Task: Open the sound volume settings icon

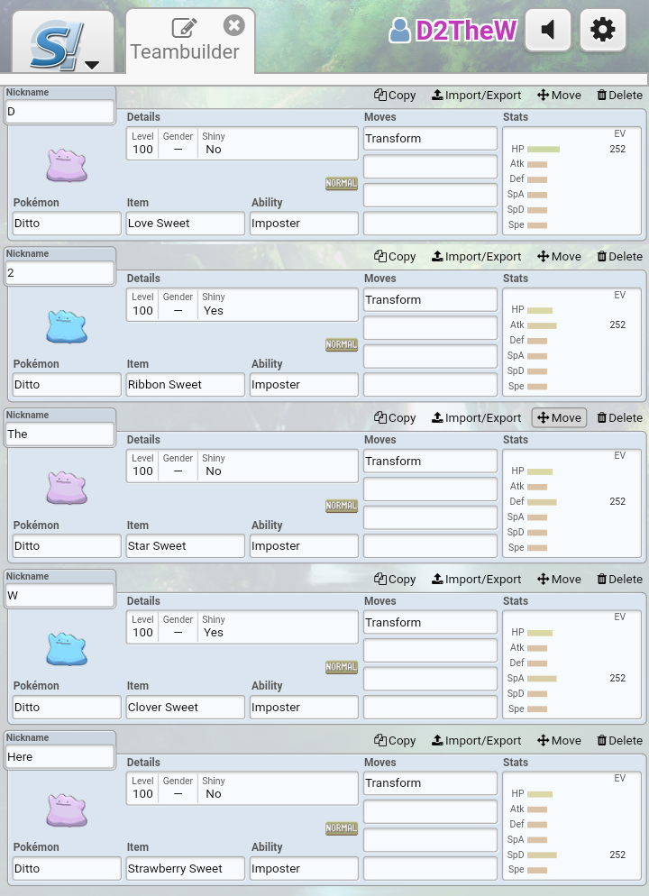Action: 547,30
